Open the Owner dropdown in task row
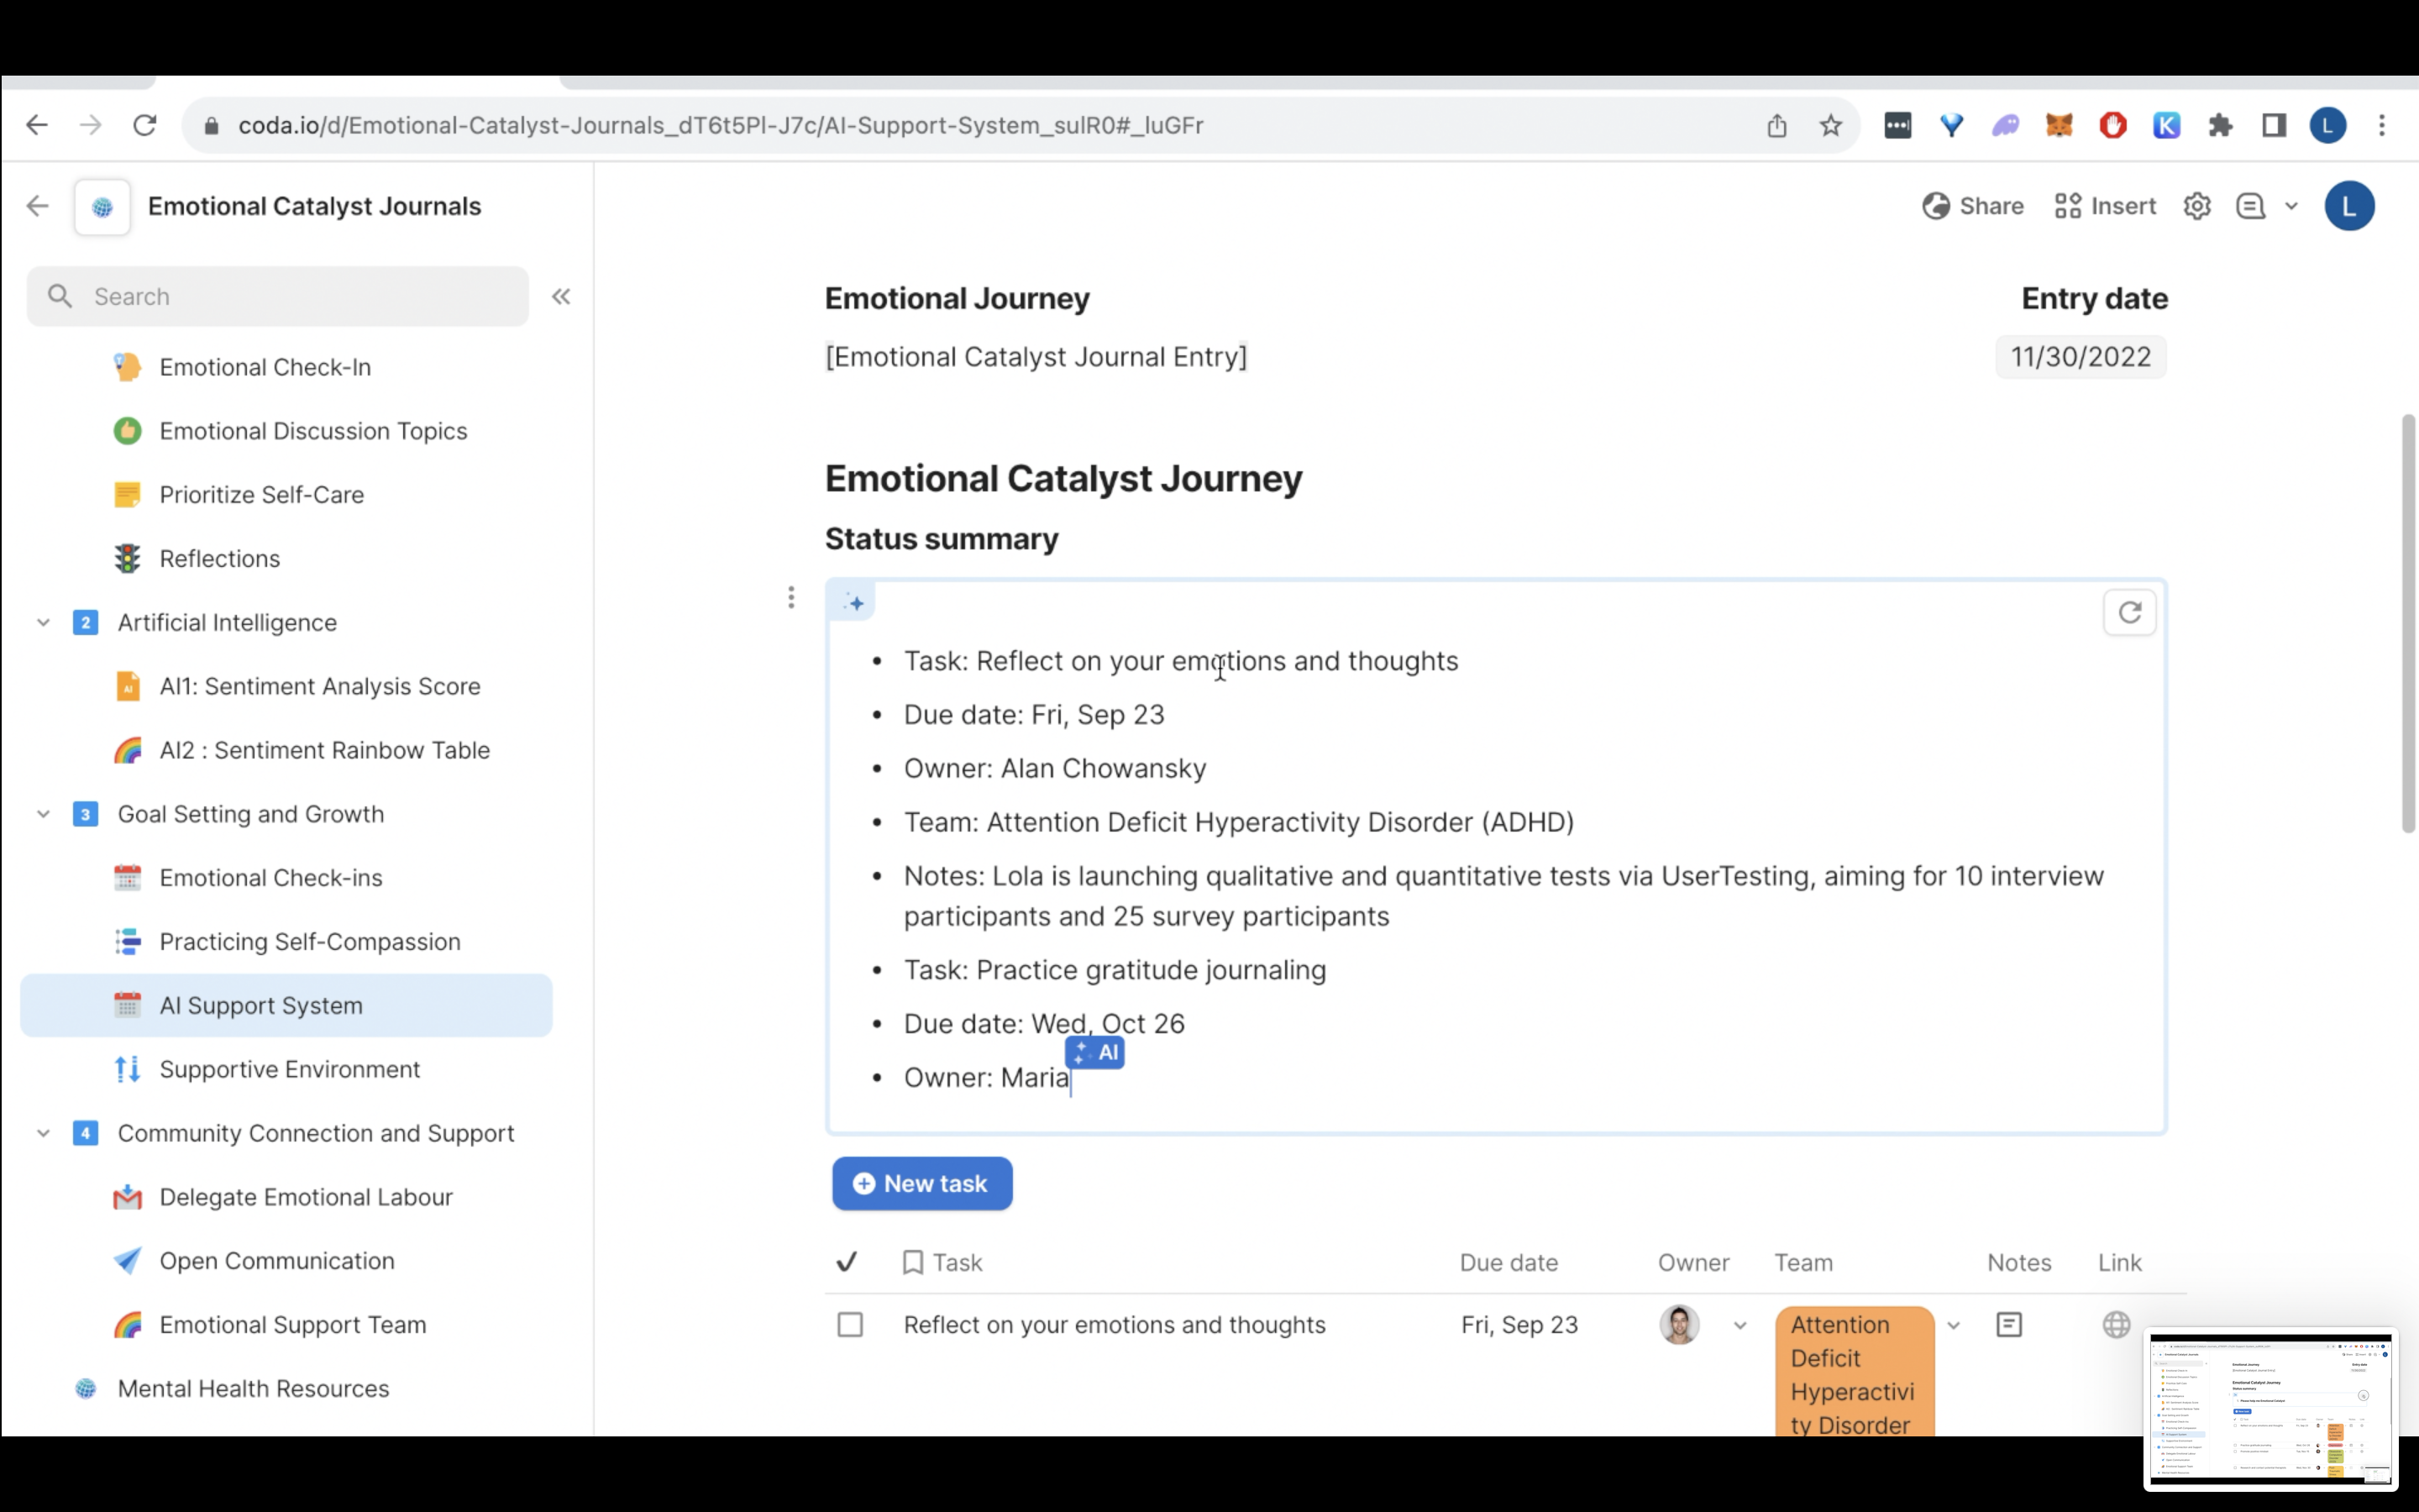The image size is (2419, 1512). pyautogui.click(x=1739, y=1326)
